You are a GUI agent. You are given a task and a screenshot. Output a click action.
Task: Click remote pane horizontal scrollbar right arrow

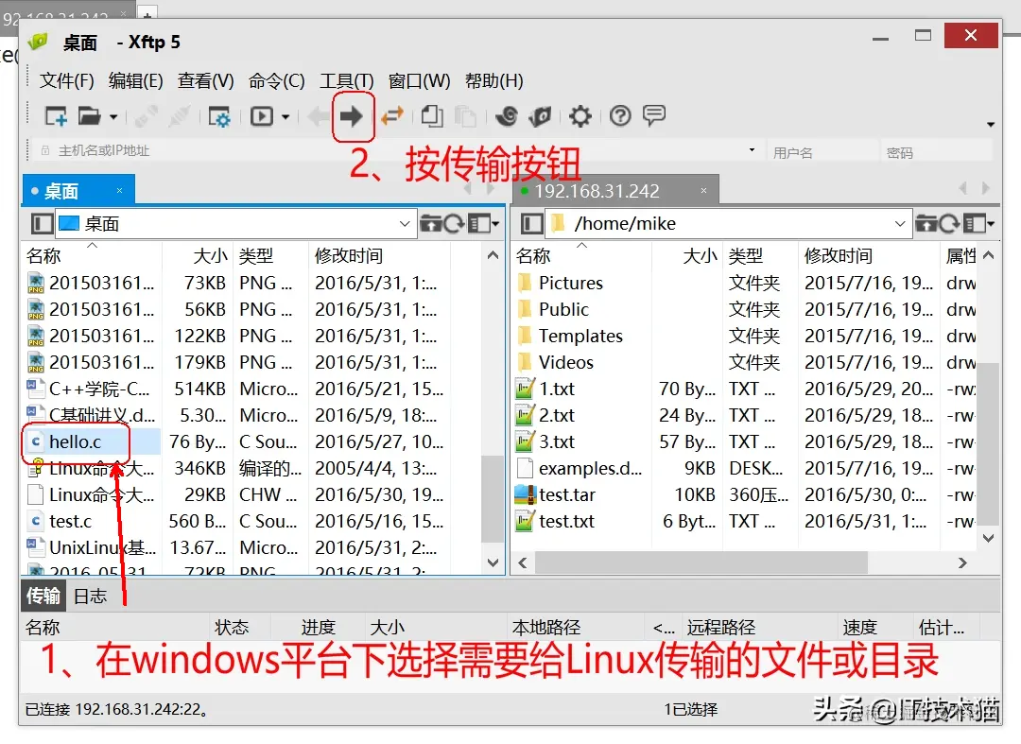click(962, 562)
